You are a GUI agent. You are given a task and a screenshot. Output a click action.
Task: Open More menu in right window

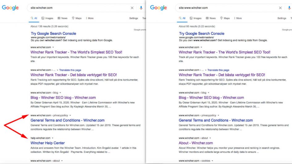click(238, 18)
